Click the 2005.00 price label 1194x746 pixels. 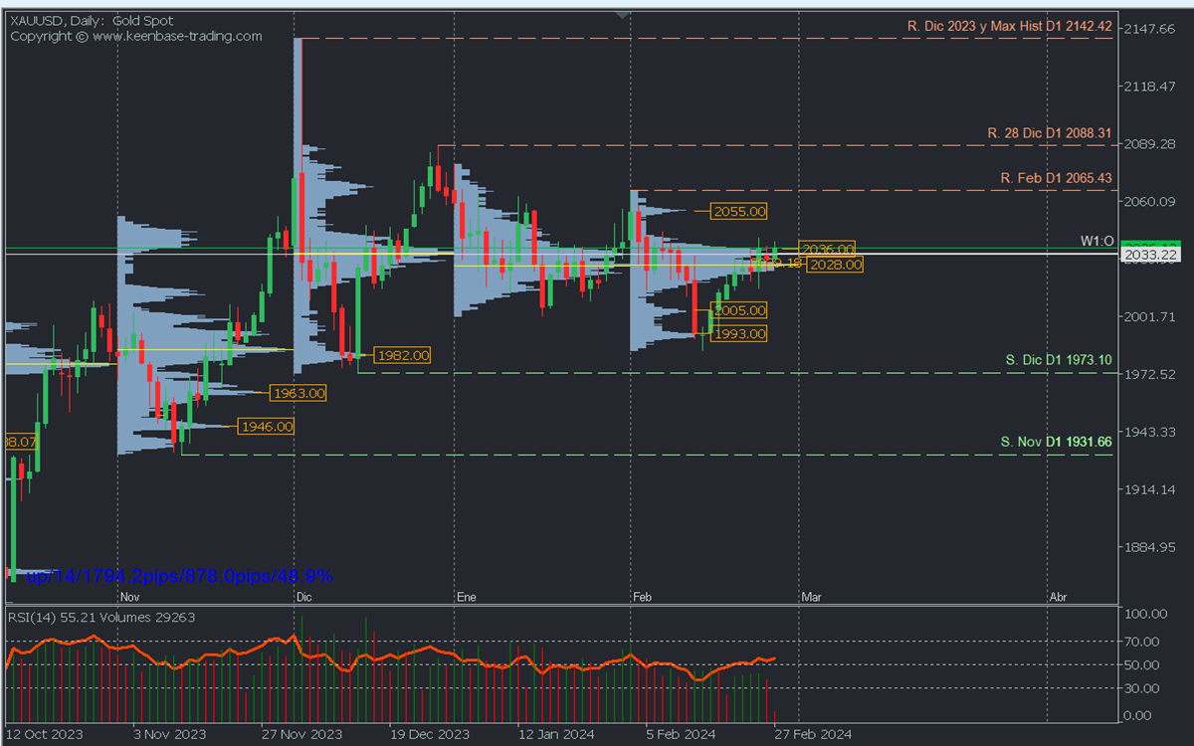tap(739, 310)
